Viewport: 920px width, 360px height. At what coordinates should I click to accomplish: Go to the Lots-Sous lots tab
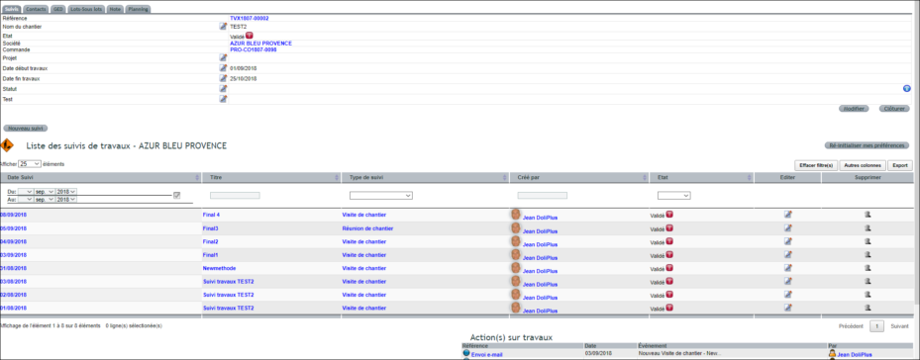click(86, 9)
